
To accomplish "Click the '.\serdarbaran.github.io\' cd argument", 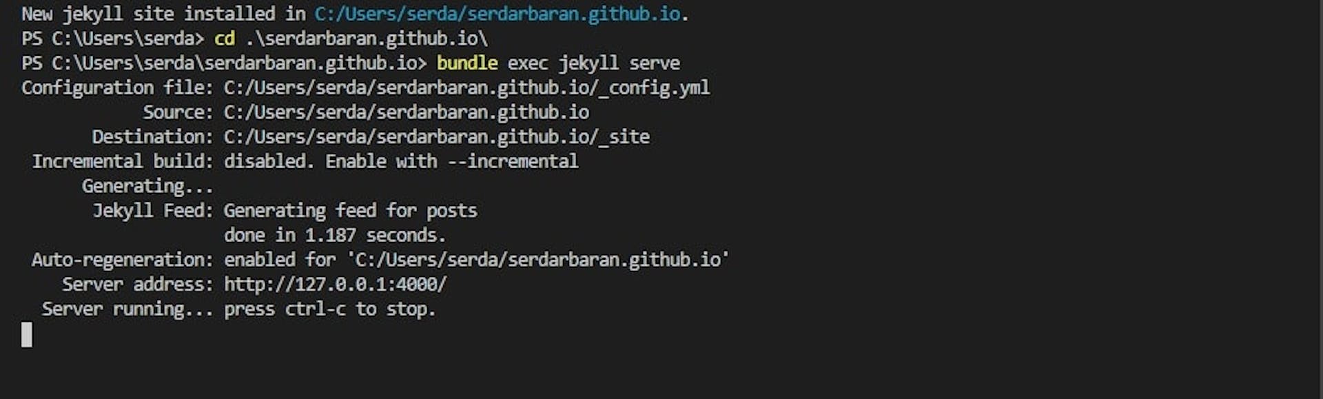I will click(x=366, y=39).
